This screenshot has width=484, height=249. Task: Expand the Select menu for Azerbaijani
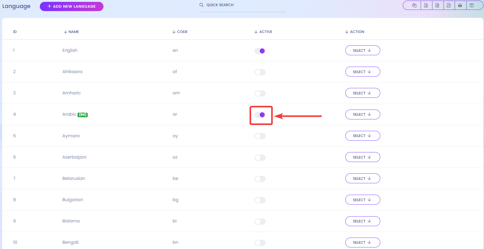point(363,157)
